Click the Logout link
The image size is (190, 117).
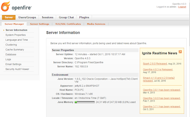pyautogui.click(x=182, y=7)
